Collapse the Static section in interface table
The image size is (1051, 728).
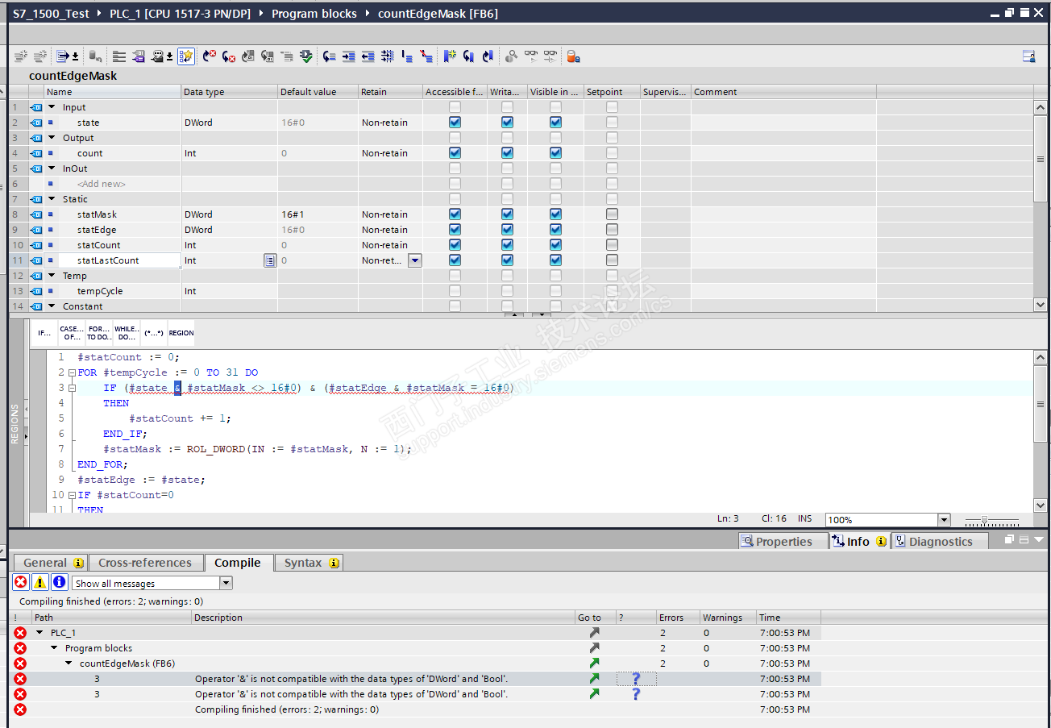click(x=52, y=199)
